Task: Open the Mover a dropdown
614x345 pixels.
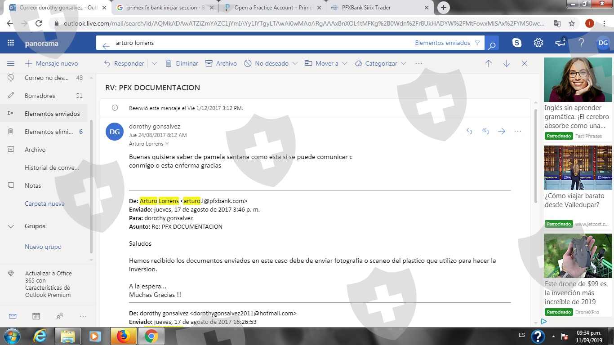Action: coord(345,64)
